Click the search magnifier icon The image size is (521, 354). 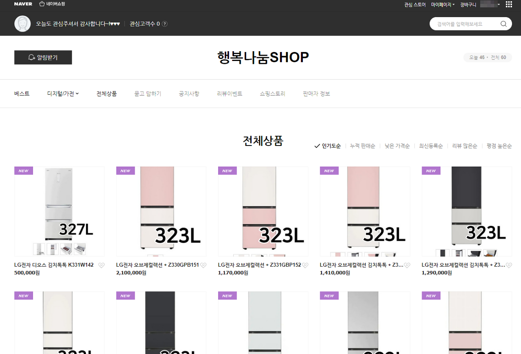[x=503, y=24]
